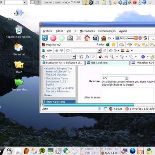Go forward with the green arrow button

[x=62, y=38]
